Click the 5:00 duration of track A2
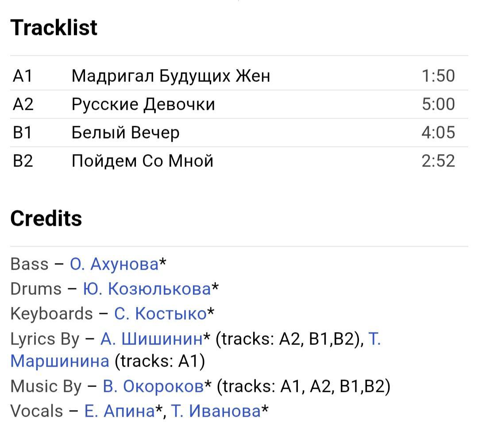This screenshot has width=478, height=438. coord(438,104)
